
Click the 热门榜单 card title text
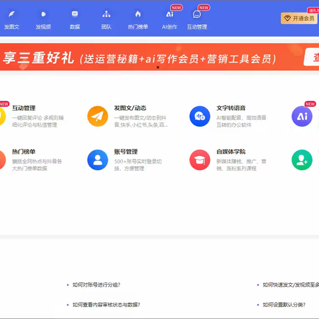pos(24,152)
